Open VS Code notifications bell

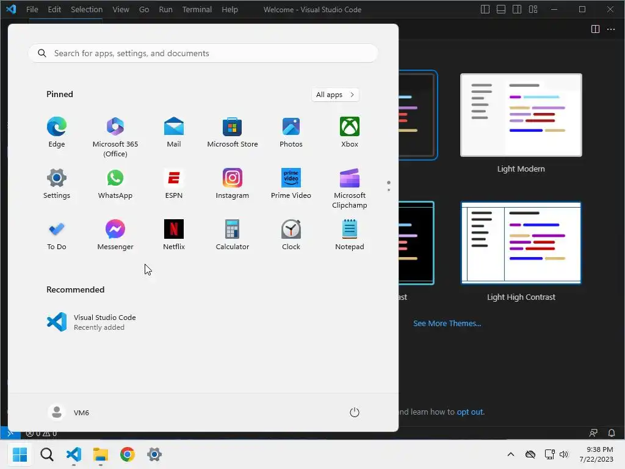[x=611, y=433]
